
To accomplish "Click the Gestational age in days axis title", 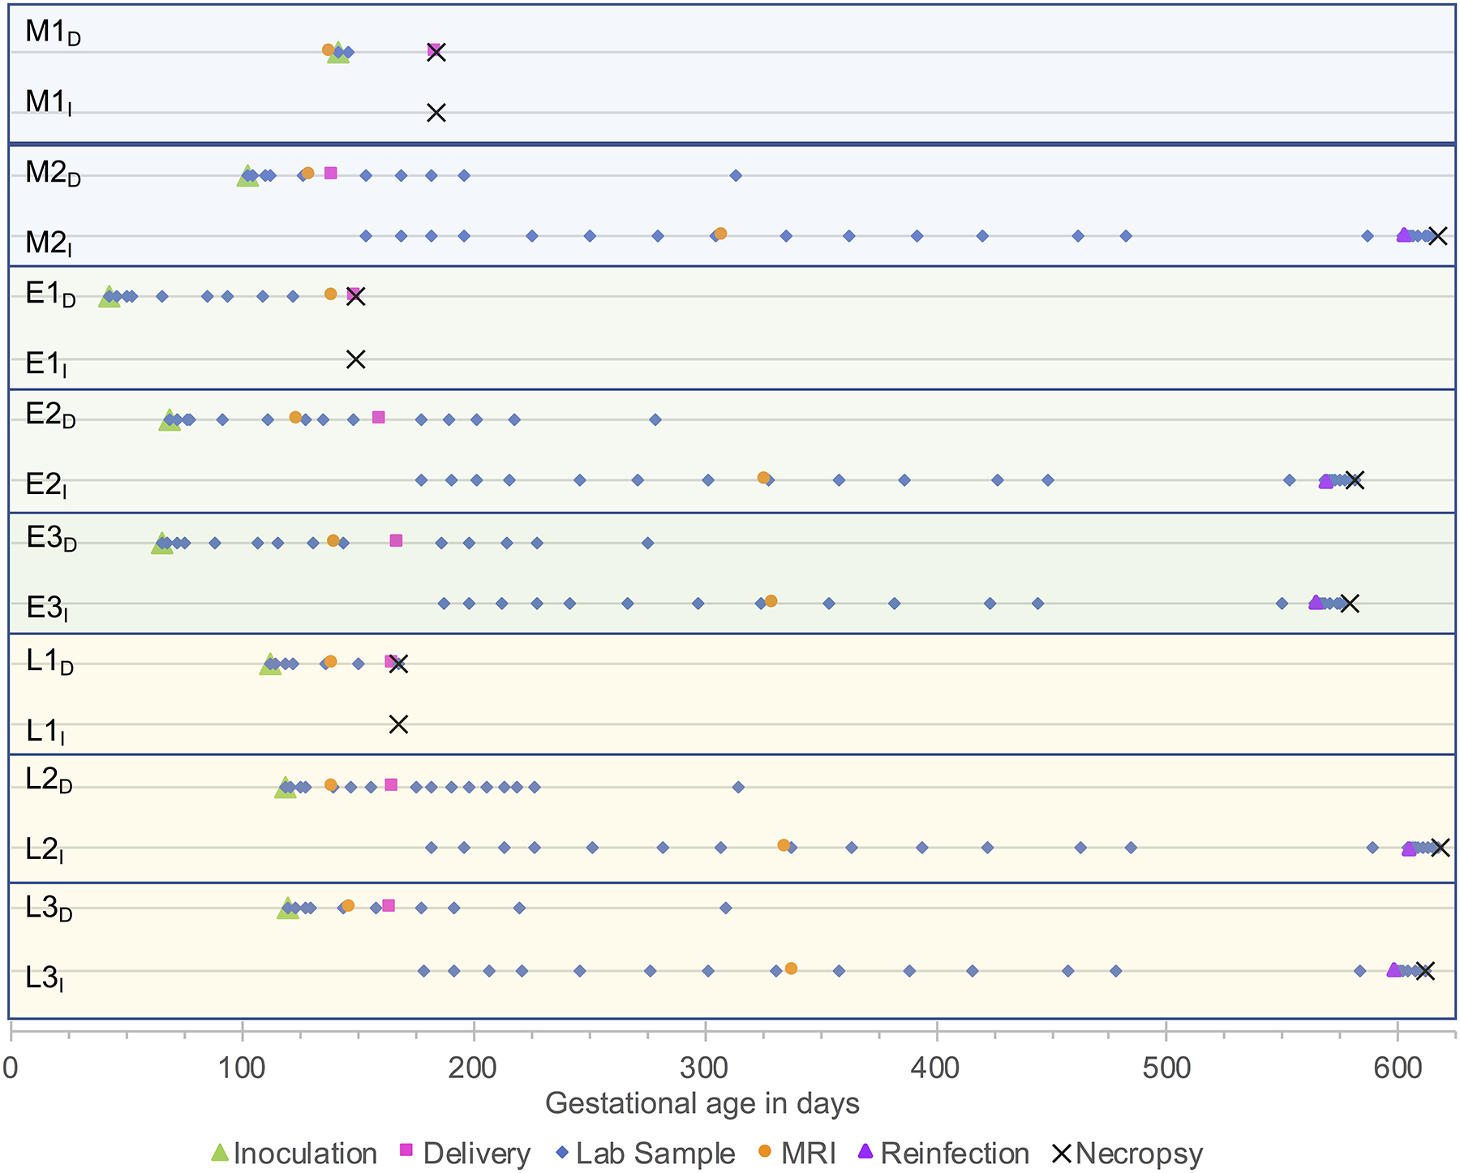I will tap(702, 1104).
